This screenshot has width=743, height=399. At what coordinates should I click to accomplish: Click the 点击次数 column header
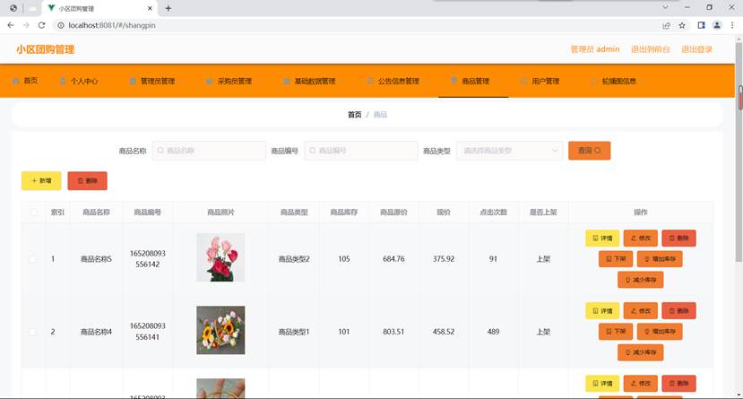click(493, 213)
